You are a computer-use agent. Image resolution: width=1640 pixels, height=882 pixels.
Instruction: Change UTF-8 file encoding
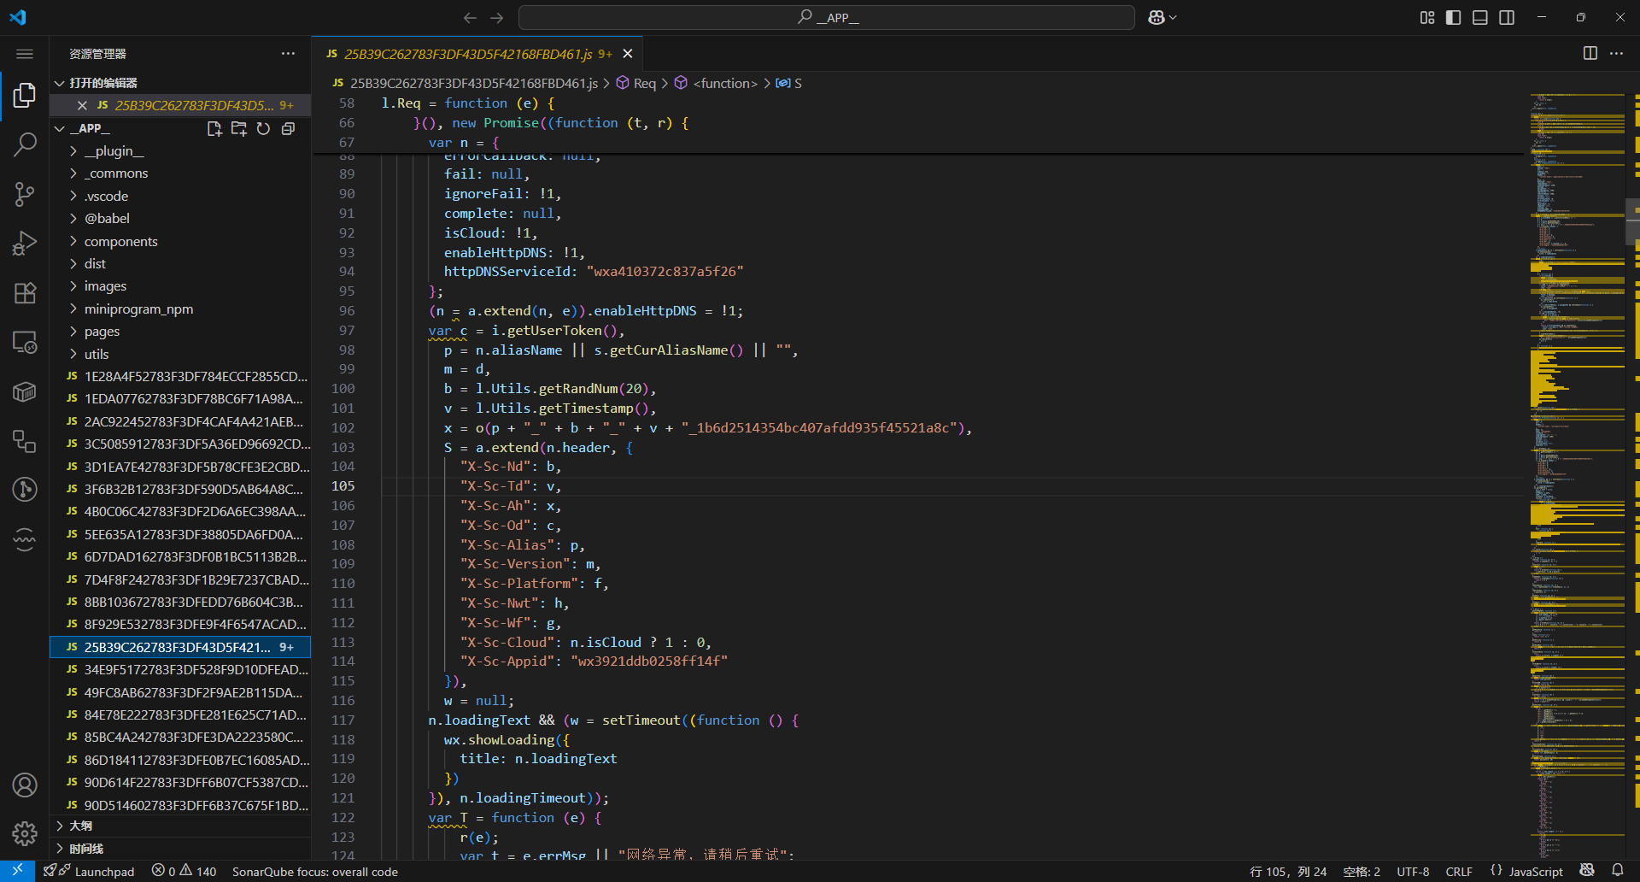(x=1413, y=871)
